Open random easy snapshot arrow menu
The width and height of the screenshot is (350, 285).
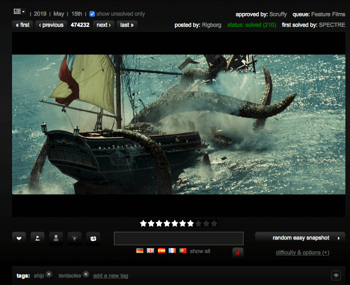tap(338, 238)
